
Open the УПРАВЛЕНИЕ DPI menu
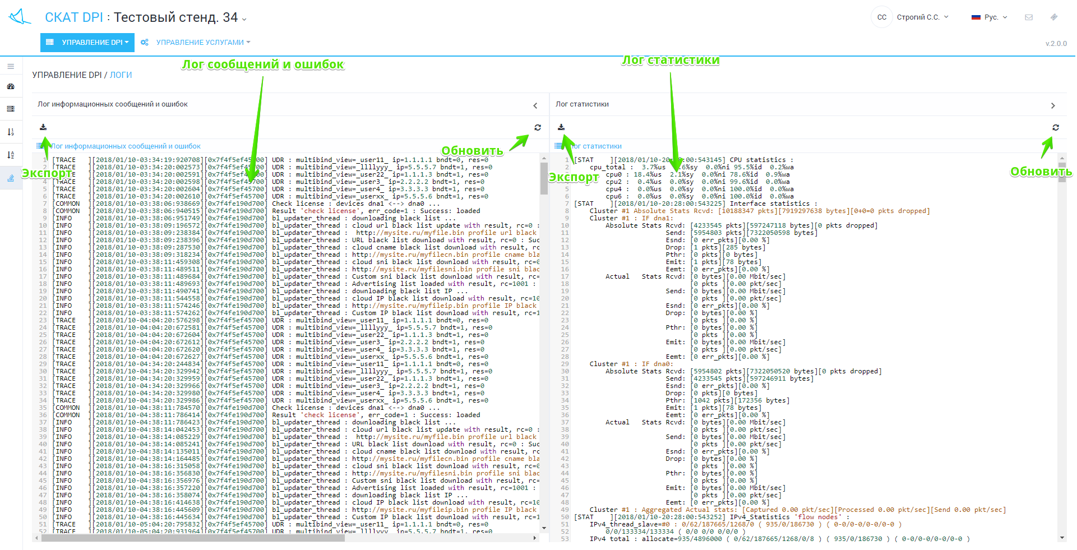pos(87,42)
